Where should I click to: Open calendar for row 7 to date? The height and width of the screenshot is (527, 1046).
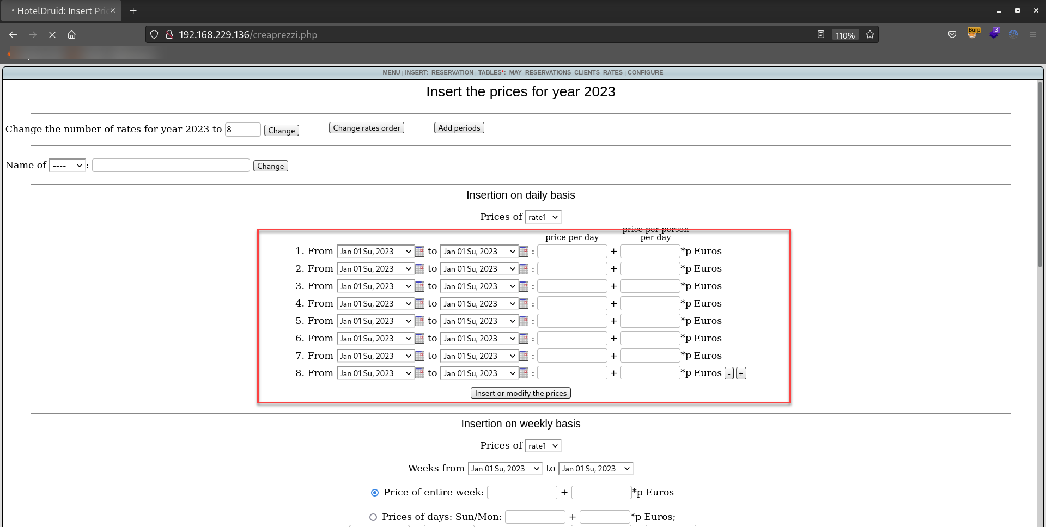(524, 356)
